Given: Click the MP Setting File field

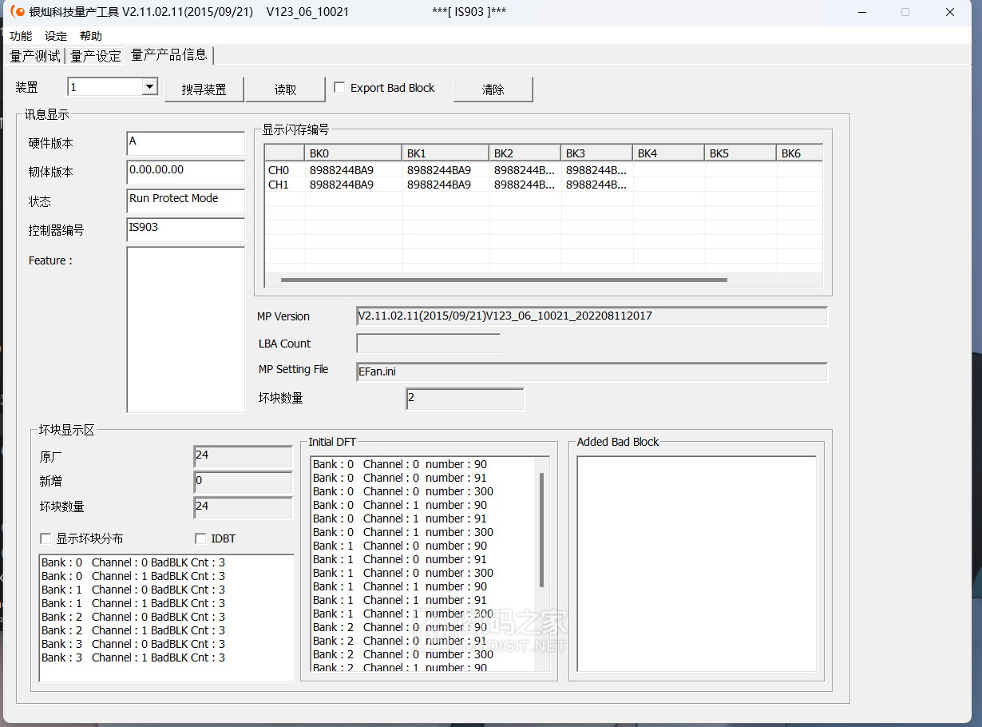Looking at the screenshot, I should (x=591, y=372).
